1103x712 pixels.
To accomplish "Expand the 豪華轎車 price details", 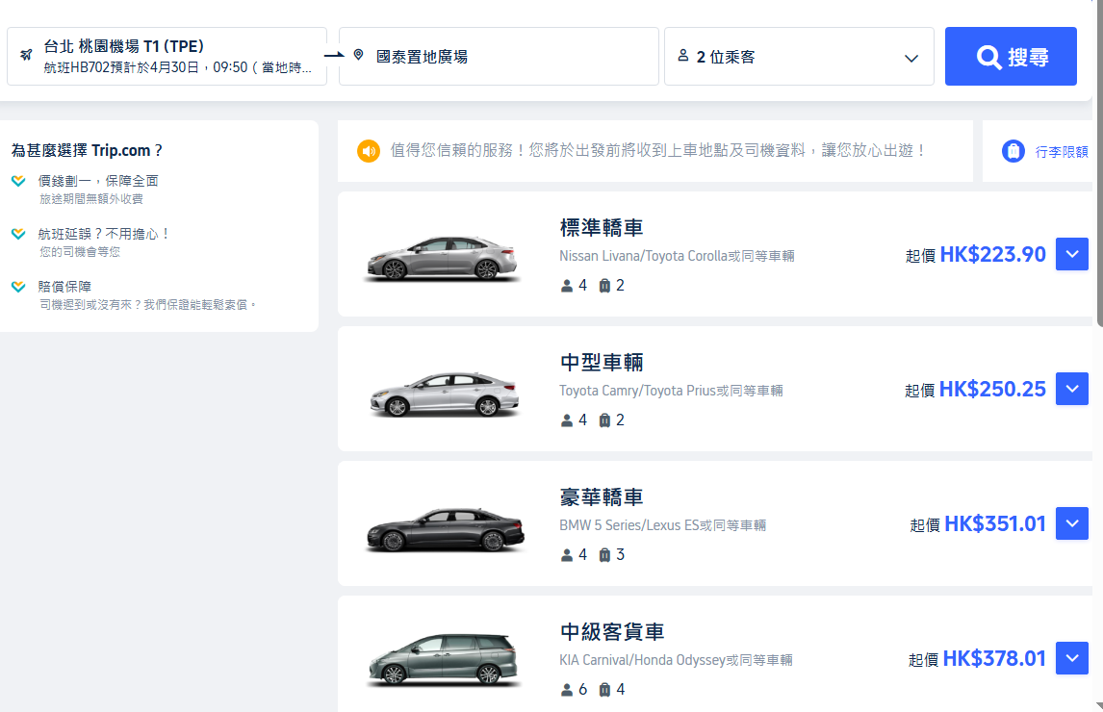I will pyautogui.click(x=1071, y=524).
